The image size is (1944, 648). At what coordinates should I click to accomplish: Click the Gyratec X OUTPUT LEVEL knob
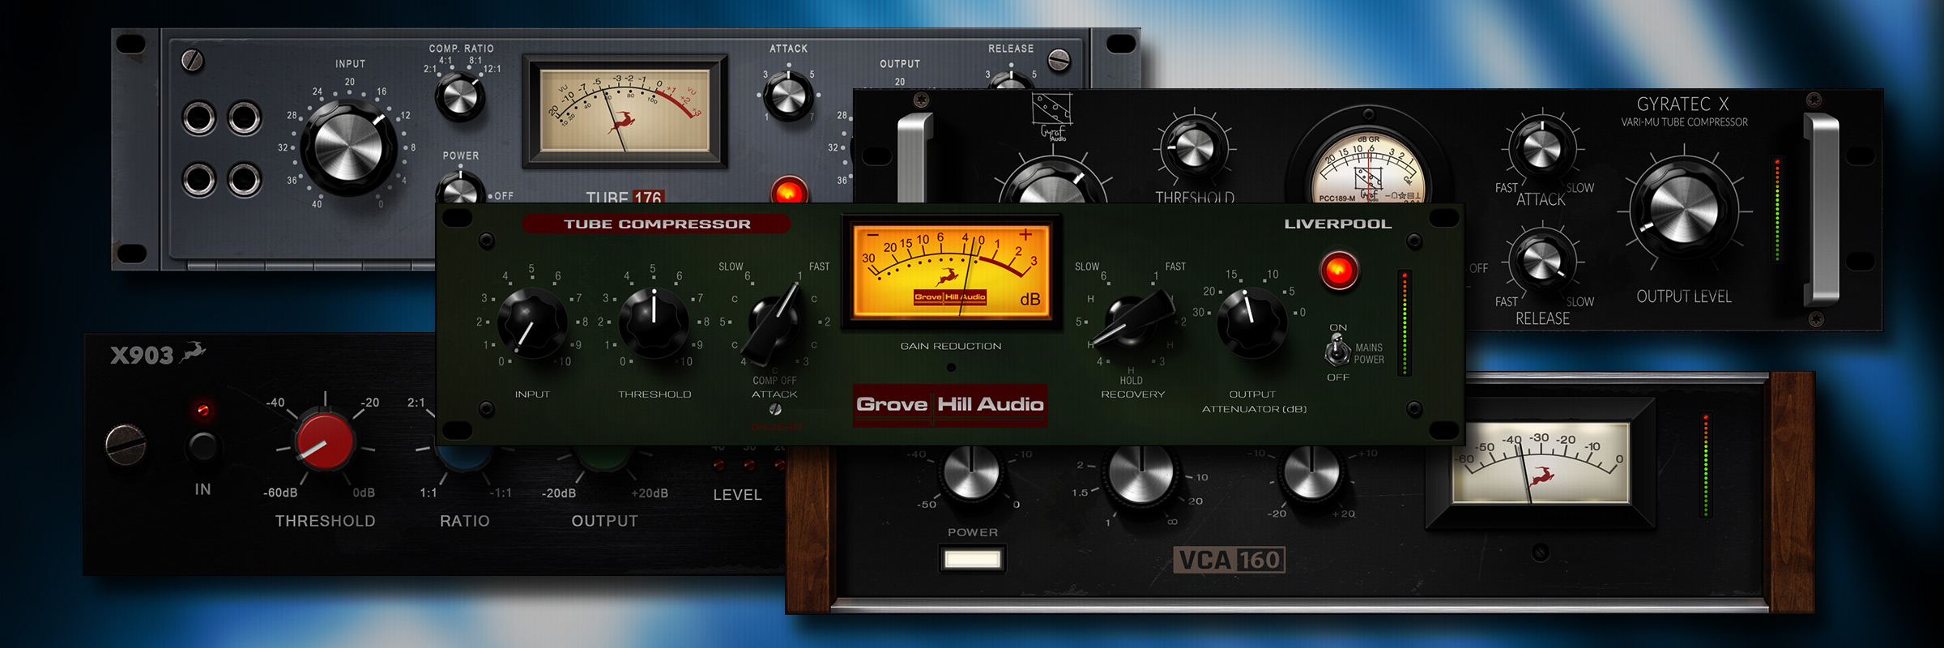(x=1684, y=210)
